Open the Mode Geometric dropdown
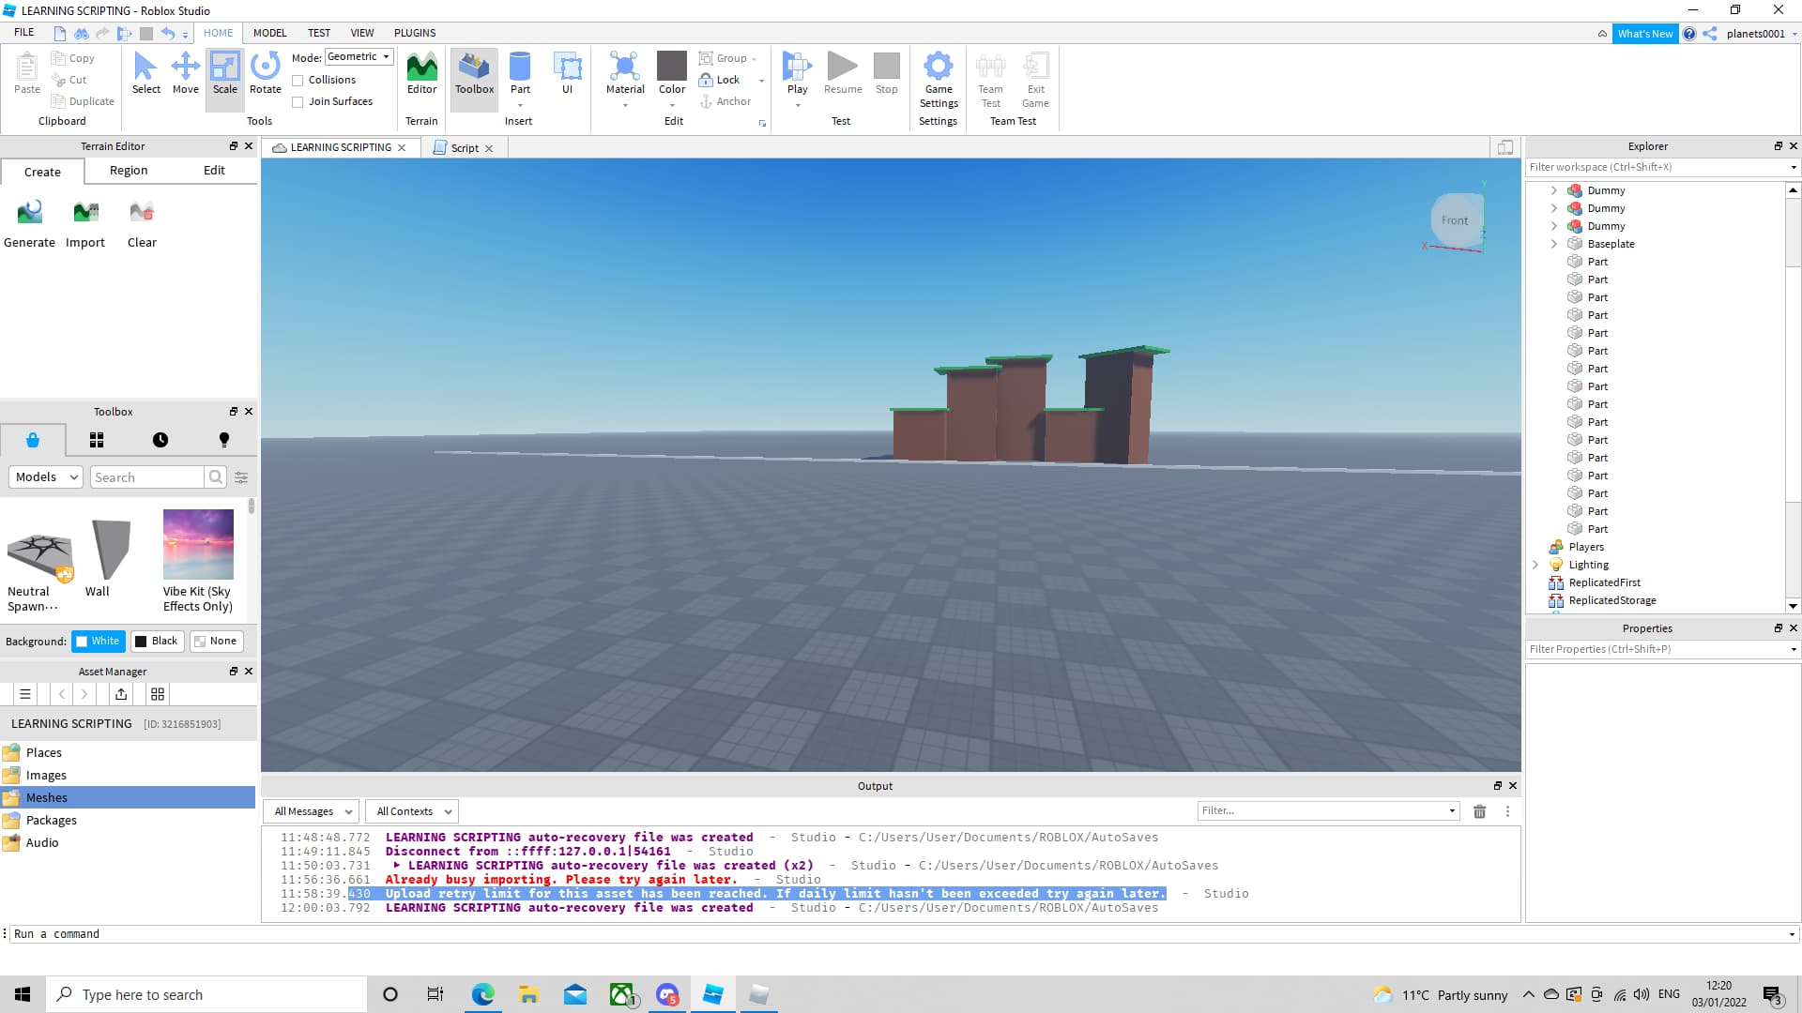Viewport: 1802px width, 1013px height. [359, 57]
